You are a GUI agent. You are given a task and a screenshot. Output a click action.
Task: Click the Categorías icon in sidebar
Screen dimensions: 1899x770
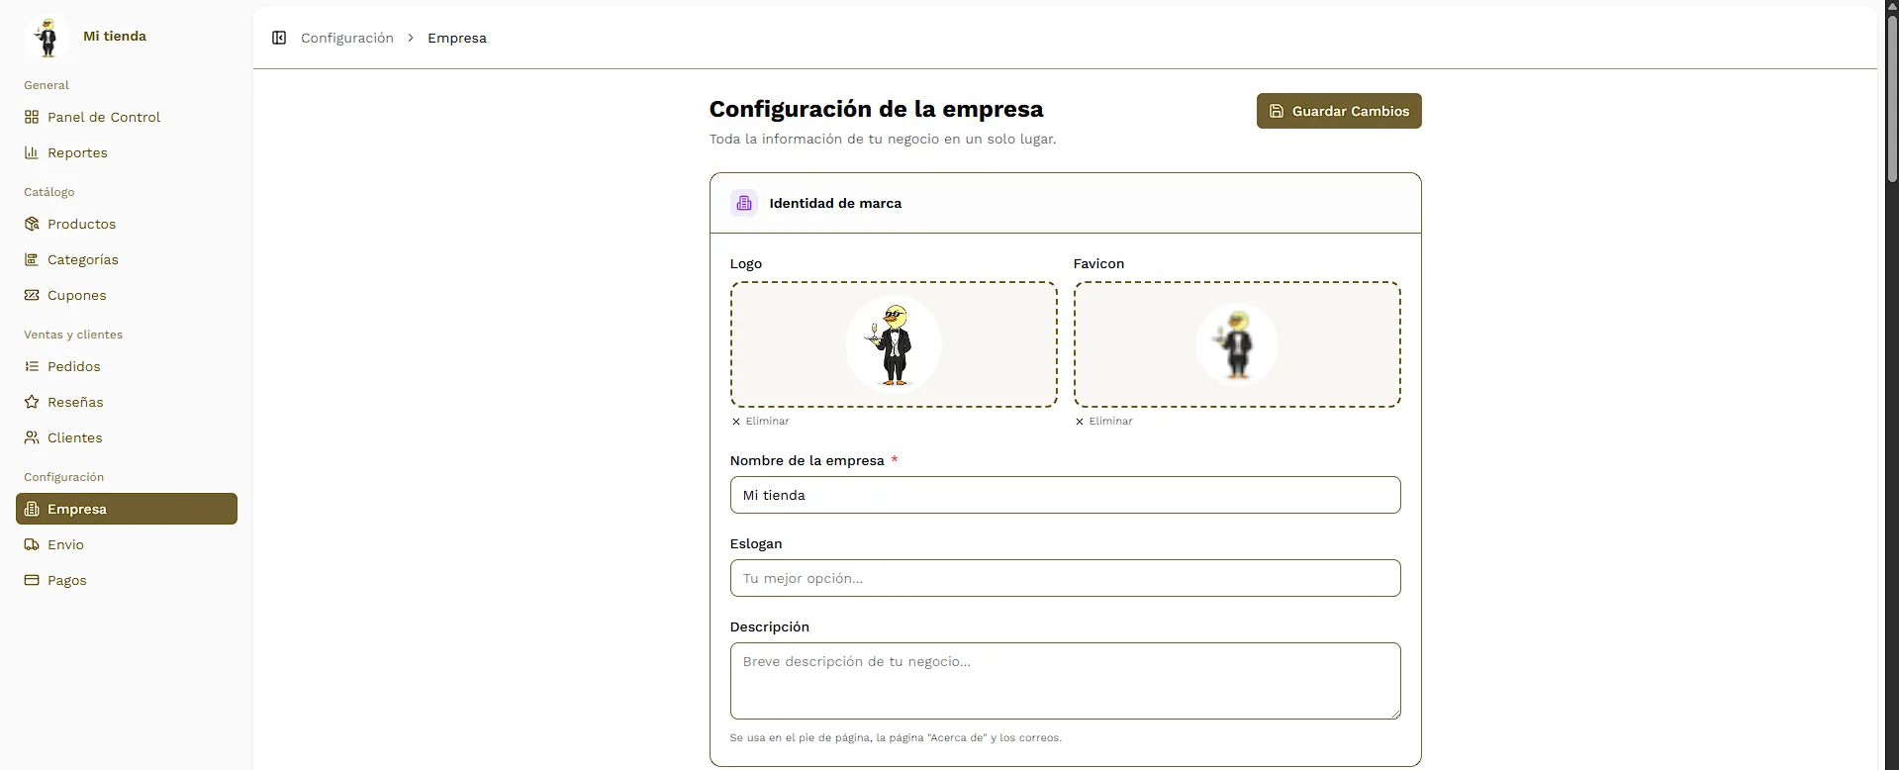[32, 259]
